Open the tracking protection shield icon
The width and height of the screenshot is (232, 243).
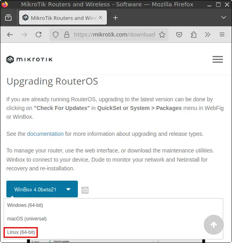coord(56,35)
